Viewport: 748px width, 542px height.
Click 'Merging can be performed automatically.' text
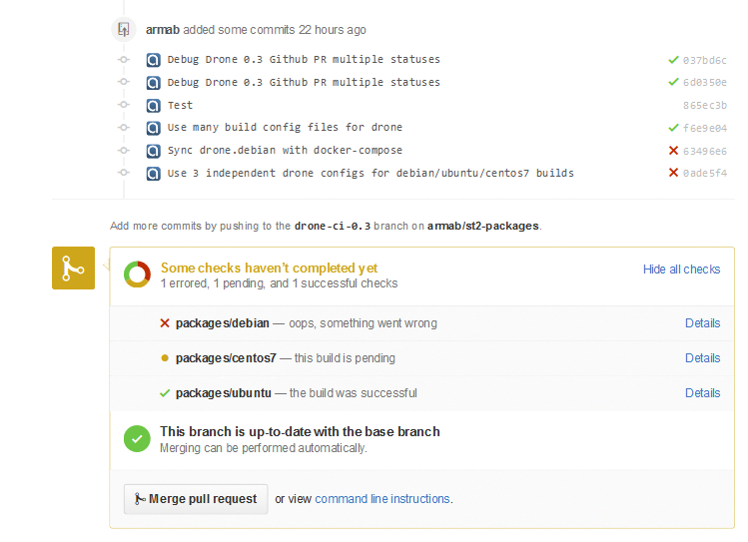click(264, 448)
